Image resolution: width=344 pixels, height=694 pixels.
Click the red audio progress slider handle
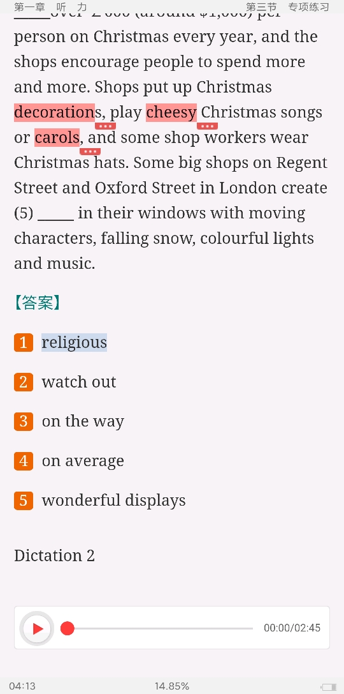tap(67, 628)
